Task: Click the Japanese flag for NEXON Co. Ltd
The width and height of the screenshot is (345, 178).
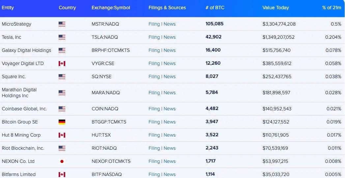Action: point(62,161)
